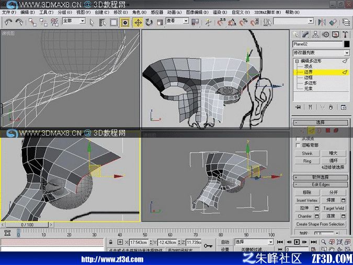Image resolution: width=353 pixels, height=265 pixels.
Task: Toggle the Angle Snap icon
Action: [x=232, y=22]
